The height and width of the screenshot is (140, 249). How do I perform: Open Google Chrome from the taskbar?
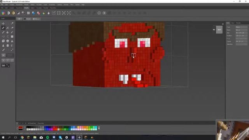point(22,137)
